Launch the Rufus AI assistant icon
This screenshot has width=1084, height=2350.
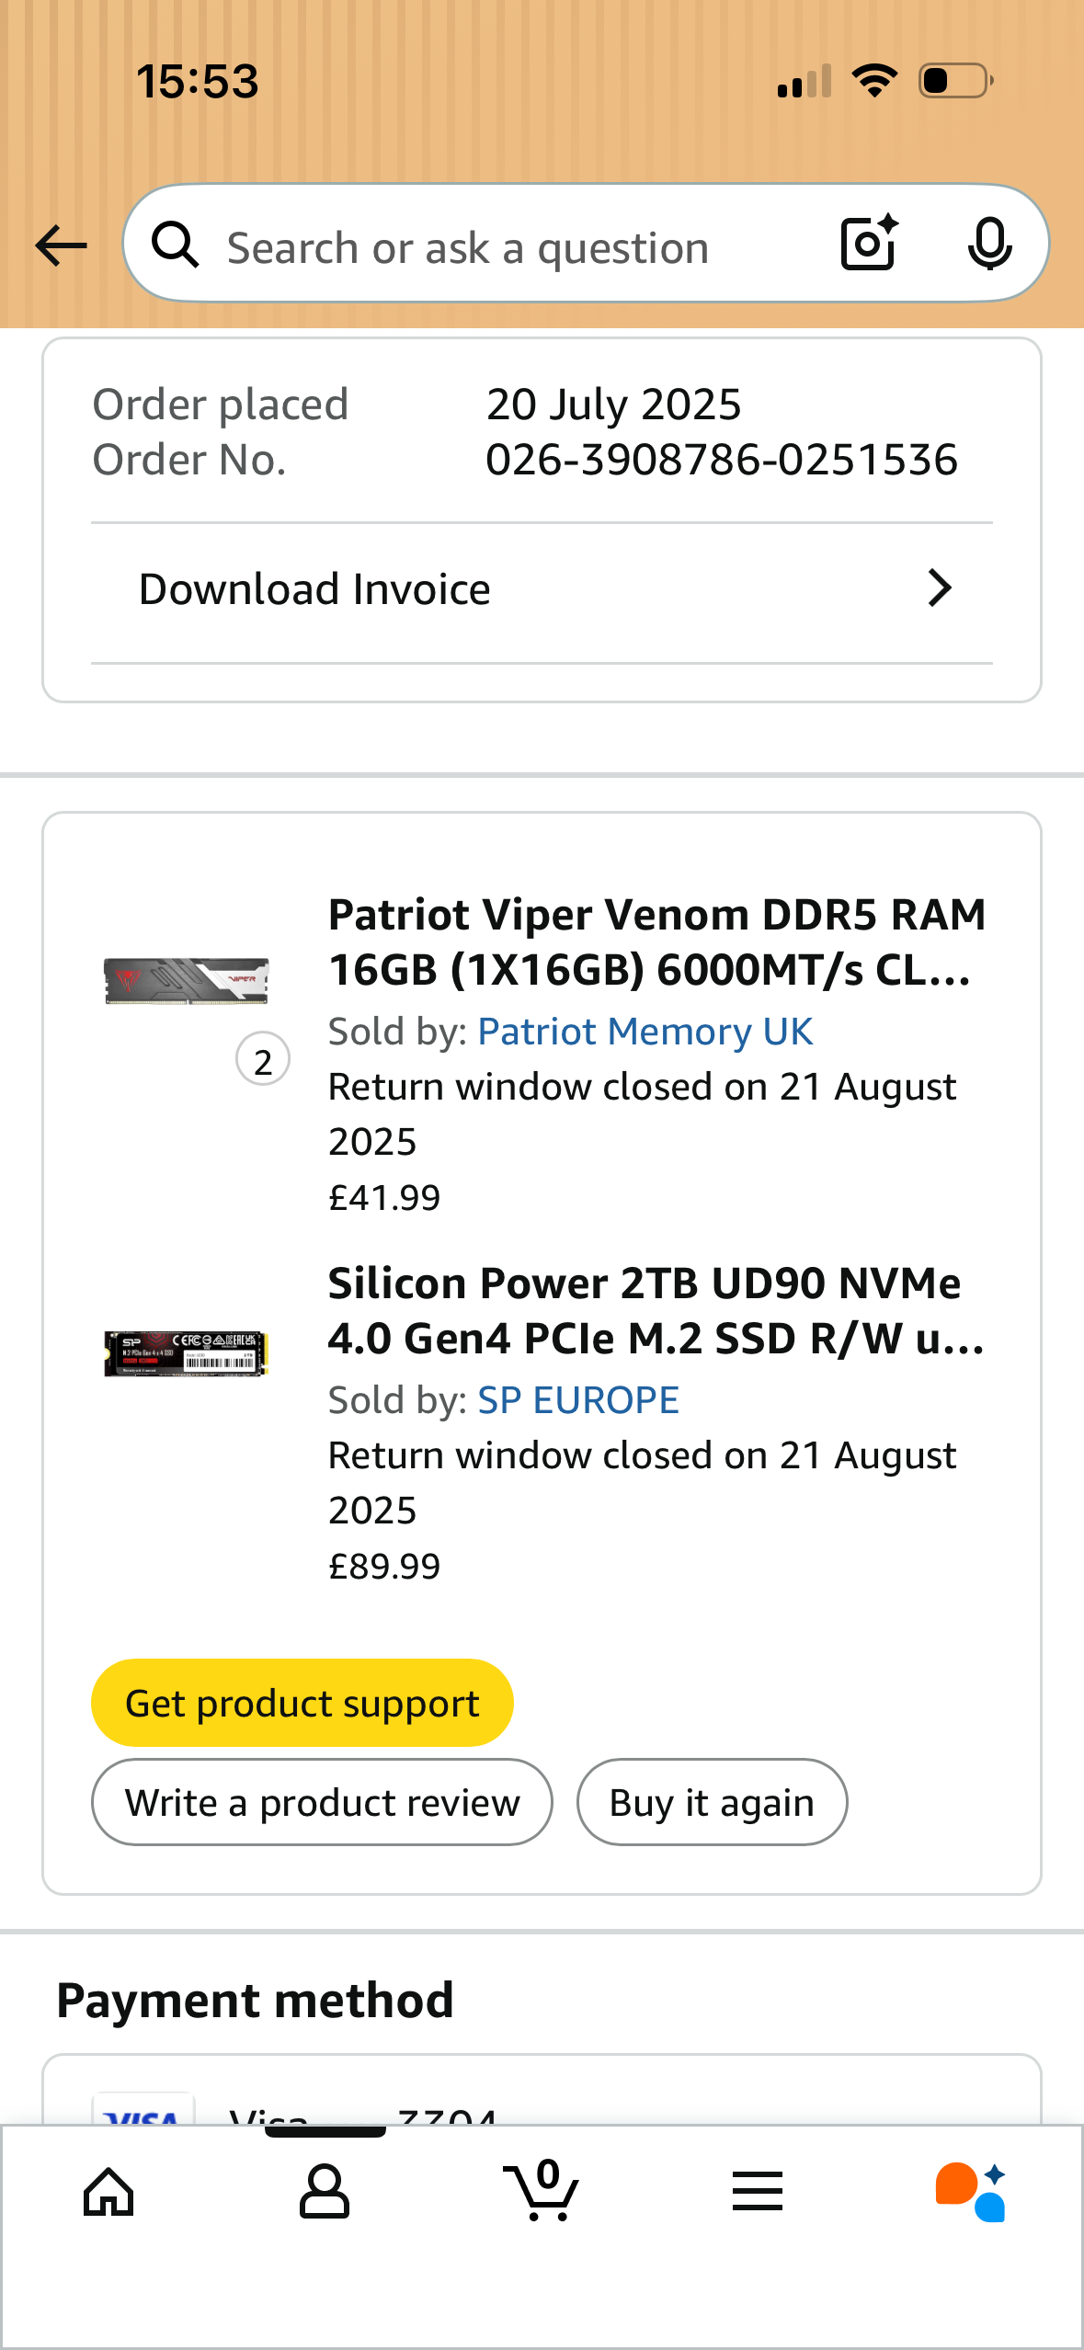click(971, 2192)
